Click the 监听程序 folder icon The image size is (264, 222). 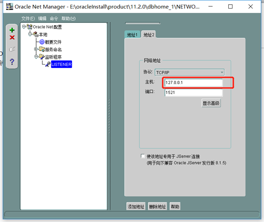(42, 57)
